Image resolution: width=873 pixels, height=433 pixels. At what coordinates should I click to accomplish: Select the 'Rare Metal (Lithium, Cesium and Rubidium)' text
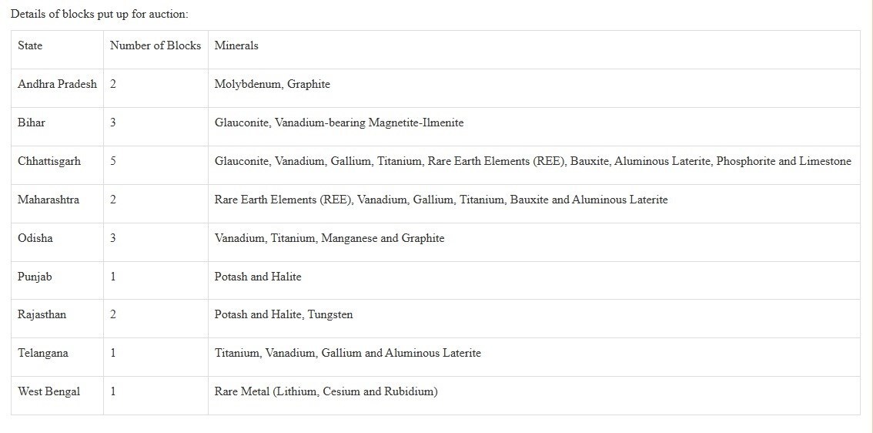click(x=326, y=391)
